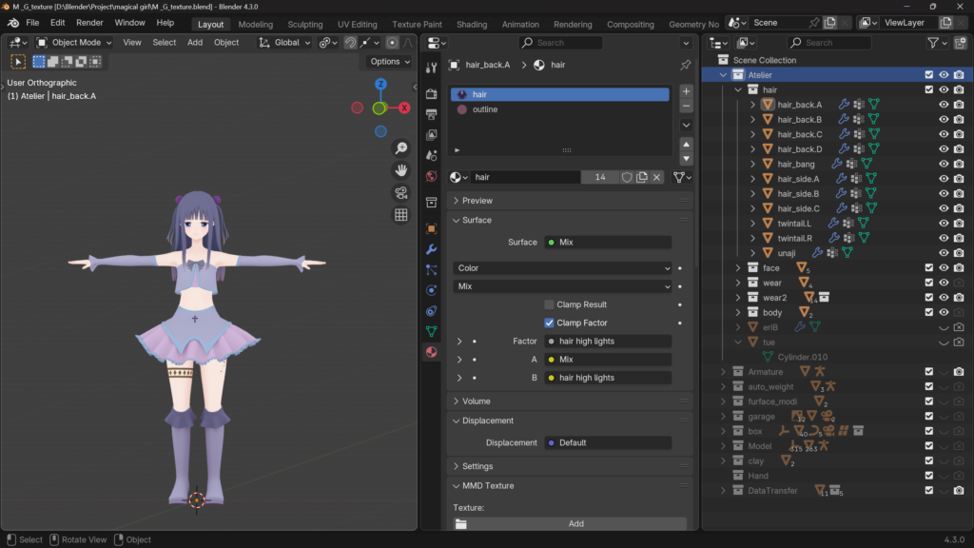Click the pan hand icon in viewport
Image resolution: width=974 pixels, height=548 pixels.
point(401,170)
